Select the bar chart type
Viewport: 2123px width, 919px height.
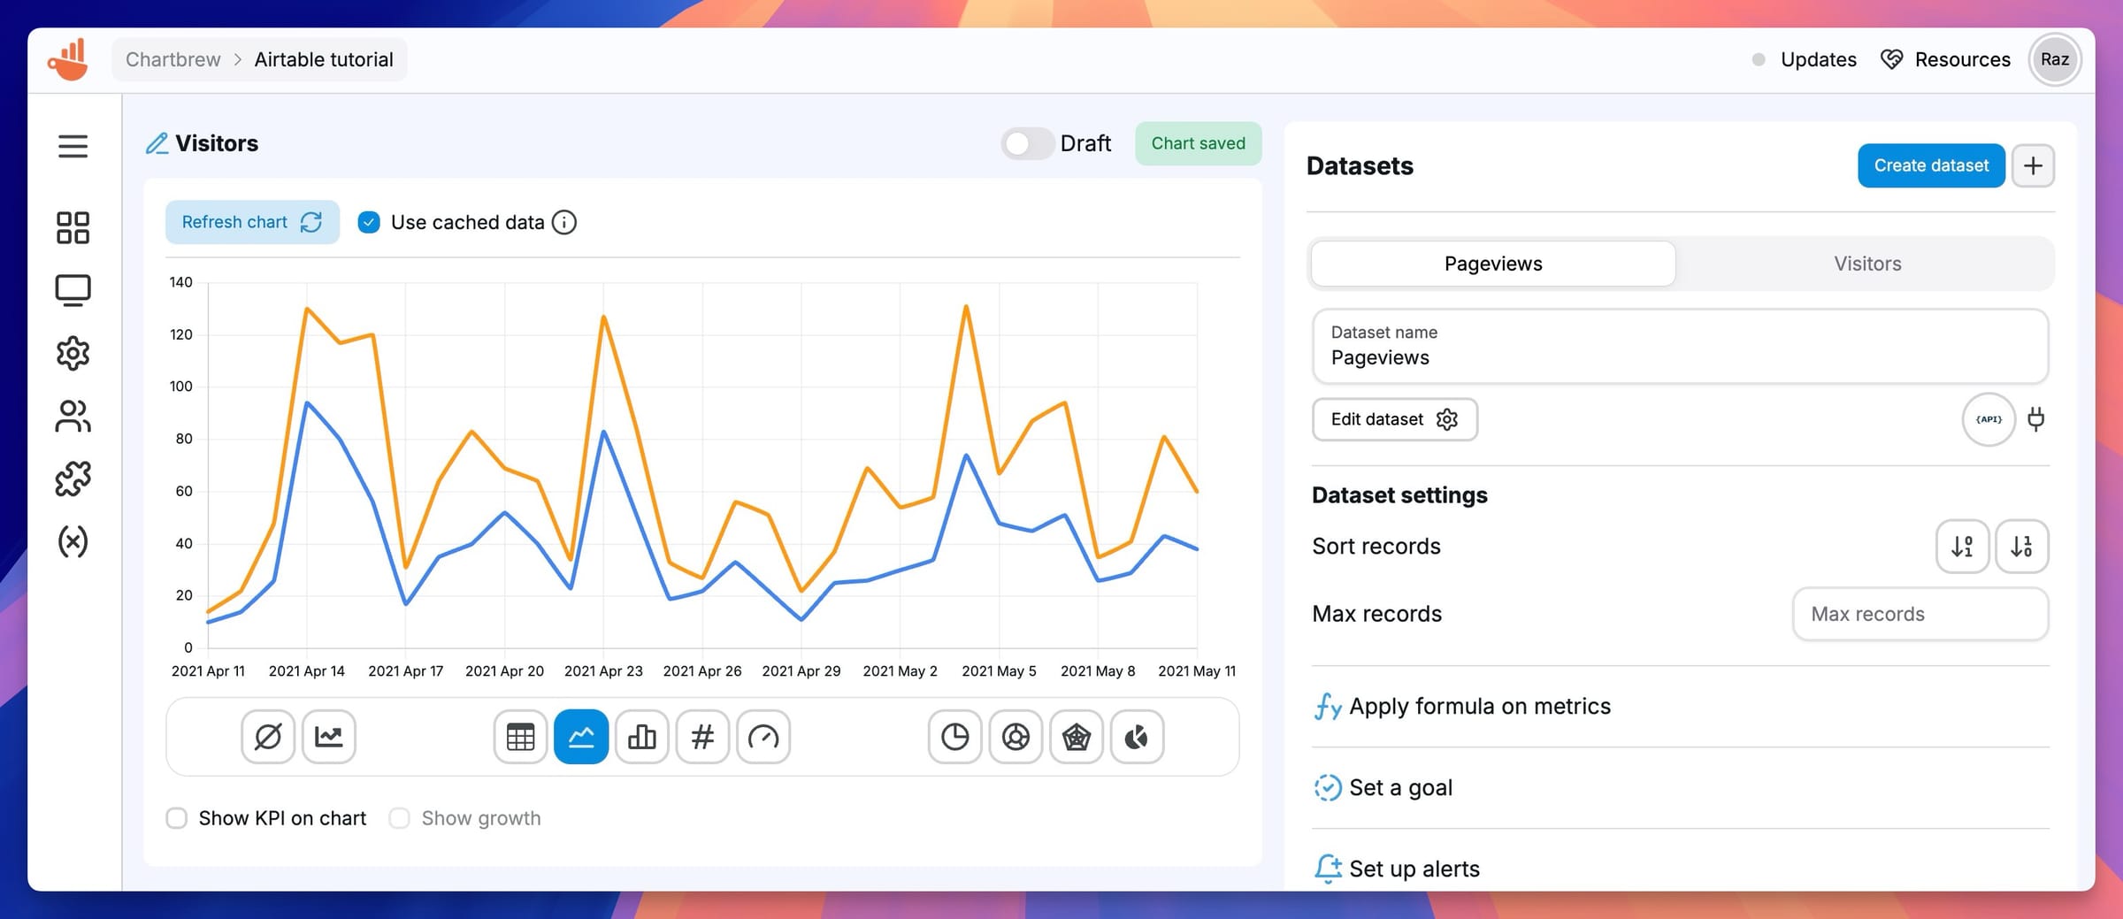pyautogui.click(x=641, y=736)
